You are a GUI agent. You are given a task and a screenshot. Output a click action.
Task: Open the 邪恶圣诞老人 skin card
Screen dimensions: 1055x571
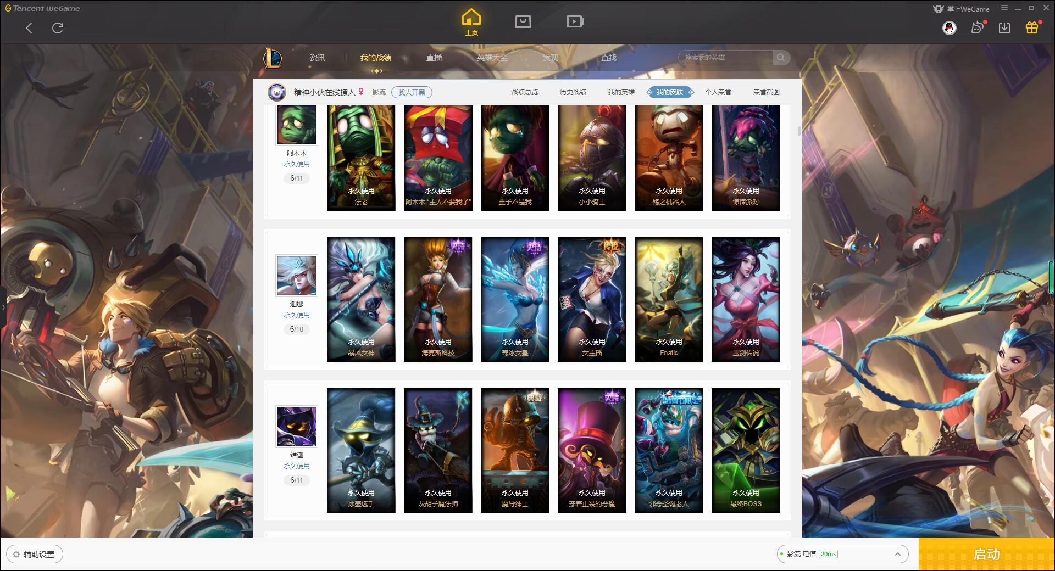click(x=669, y=450)
